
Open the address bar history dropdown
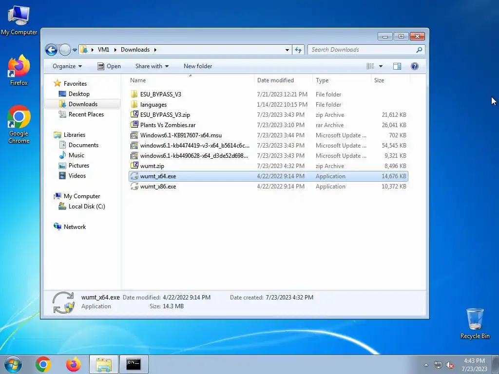[x=287, y=50]
